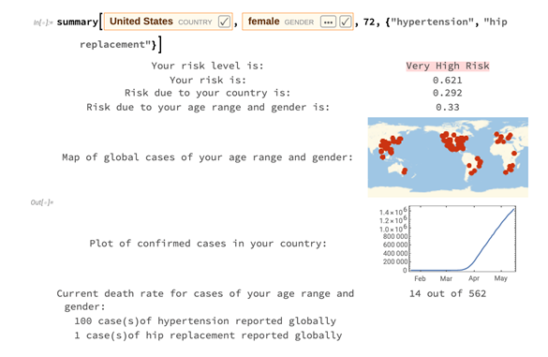The height and width of the screenshot is (357, 548).
Task: Click the country risk value 0.292
Action: pos(448,93)
